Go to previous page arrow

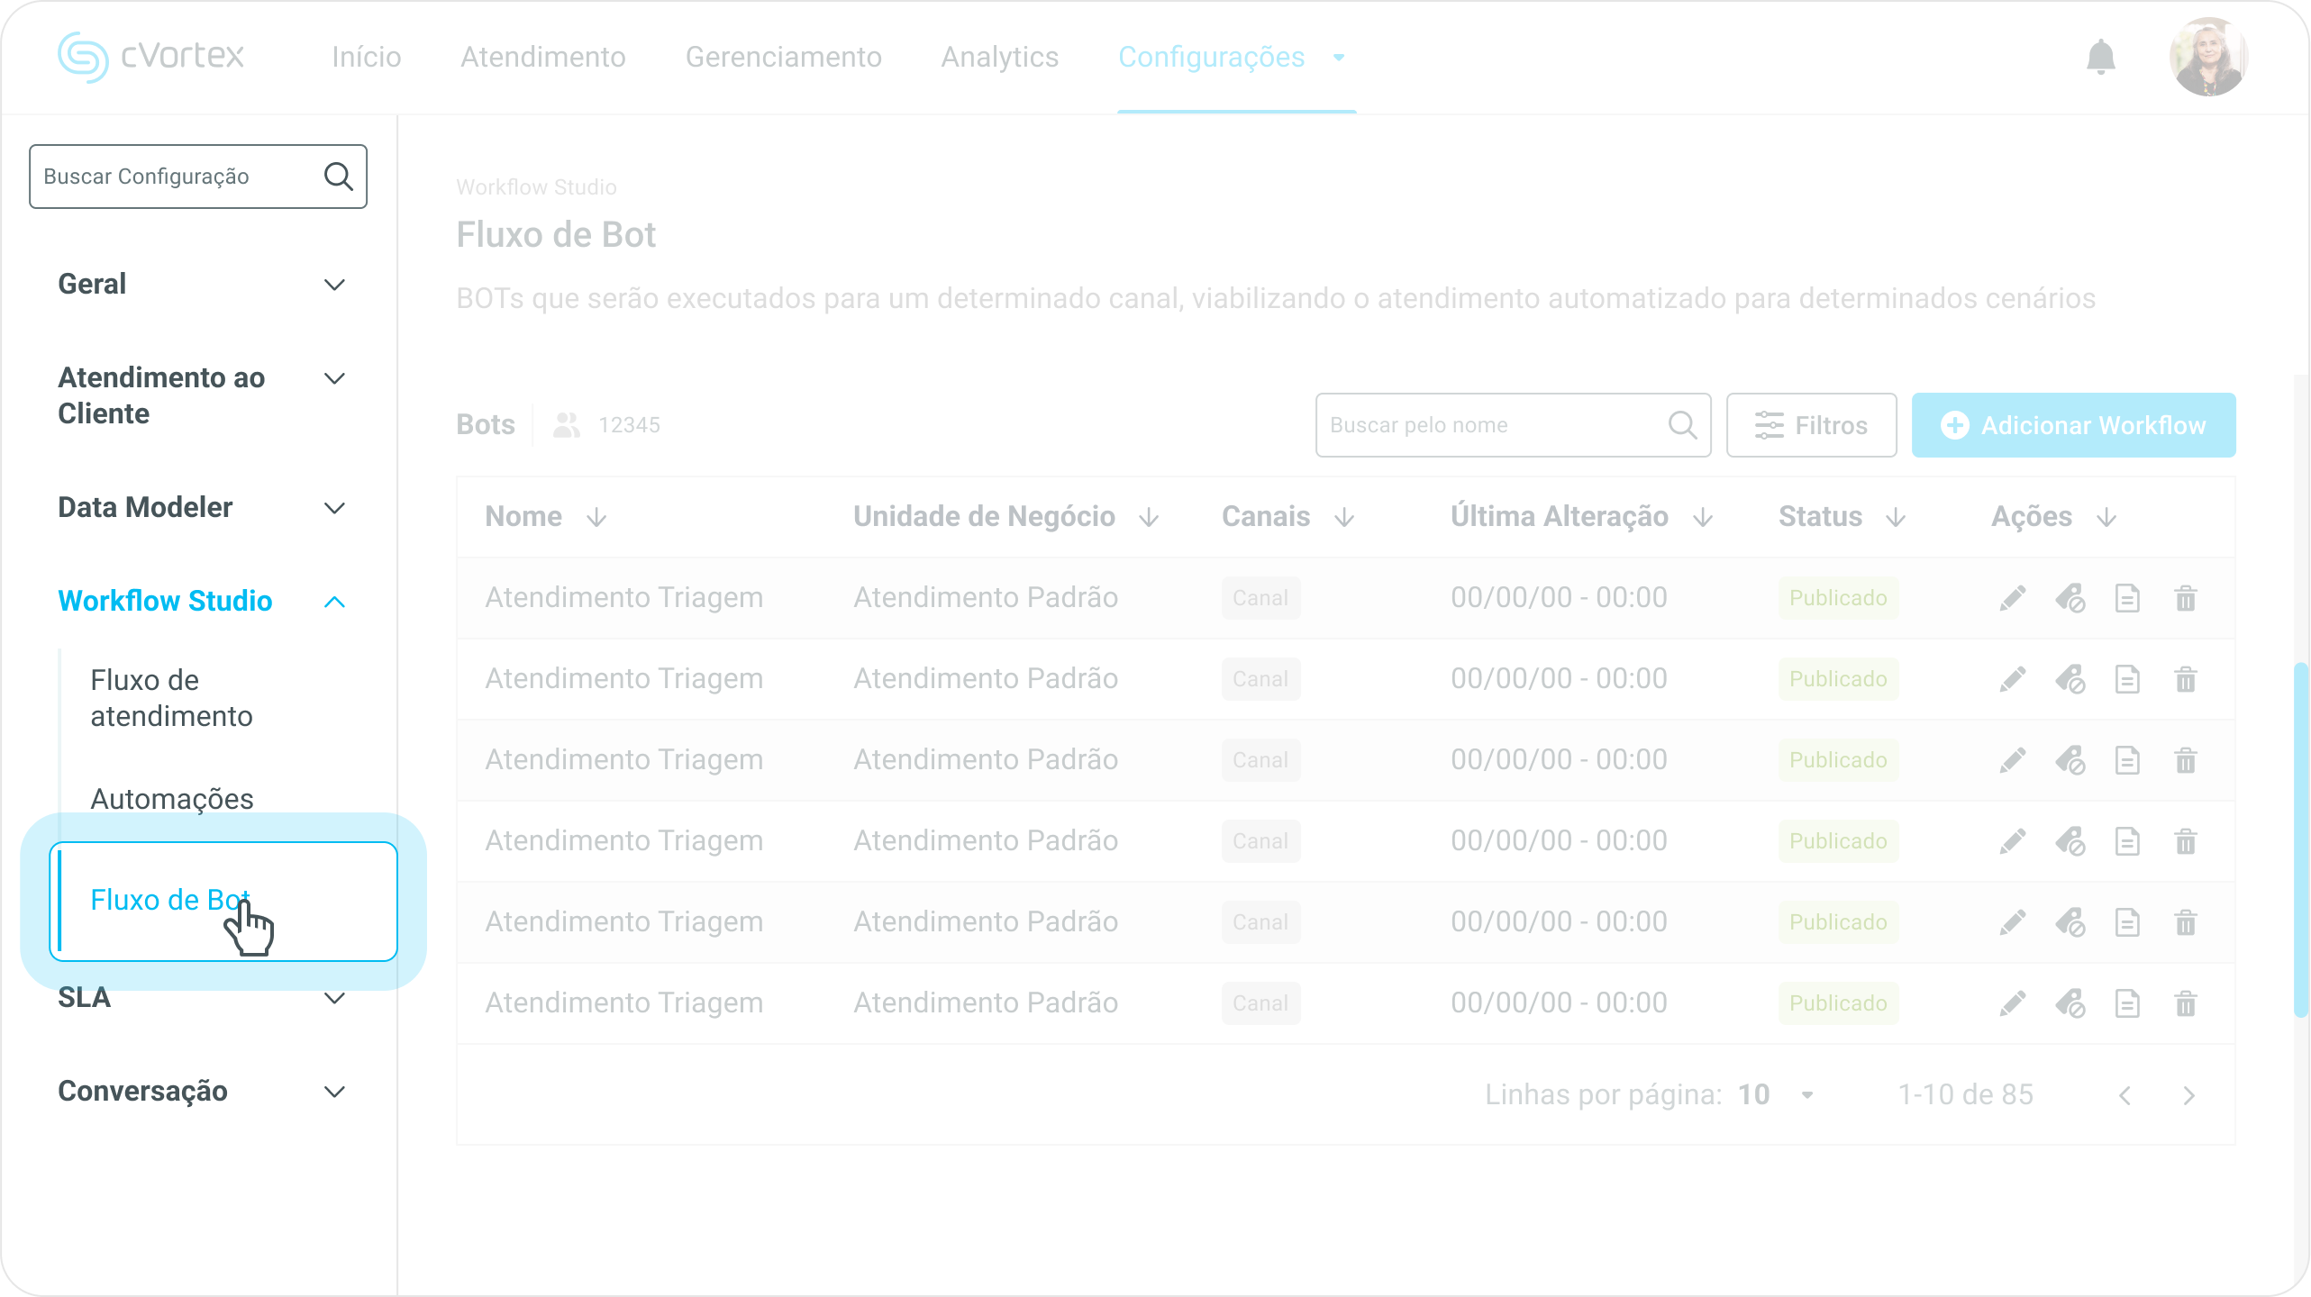tap(2125, 1095)
